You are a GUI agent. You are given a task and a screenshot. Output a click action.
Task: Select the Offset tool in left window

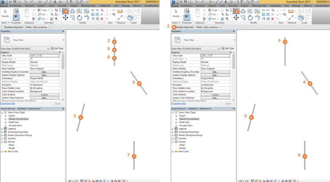[72, 11]
